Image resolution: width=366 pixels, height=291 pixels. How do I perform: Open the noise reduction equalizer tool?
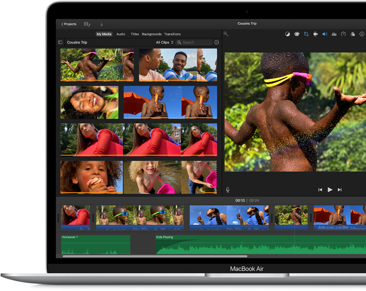333,34
